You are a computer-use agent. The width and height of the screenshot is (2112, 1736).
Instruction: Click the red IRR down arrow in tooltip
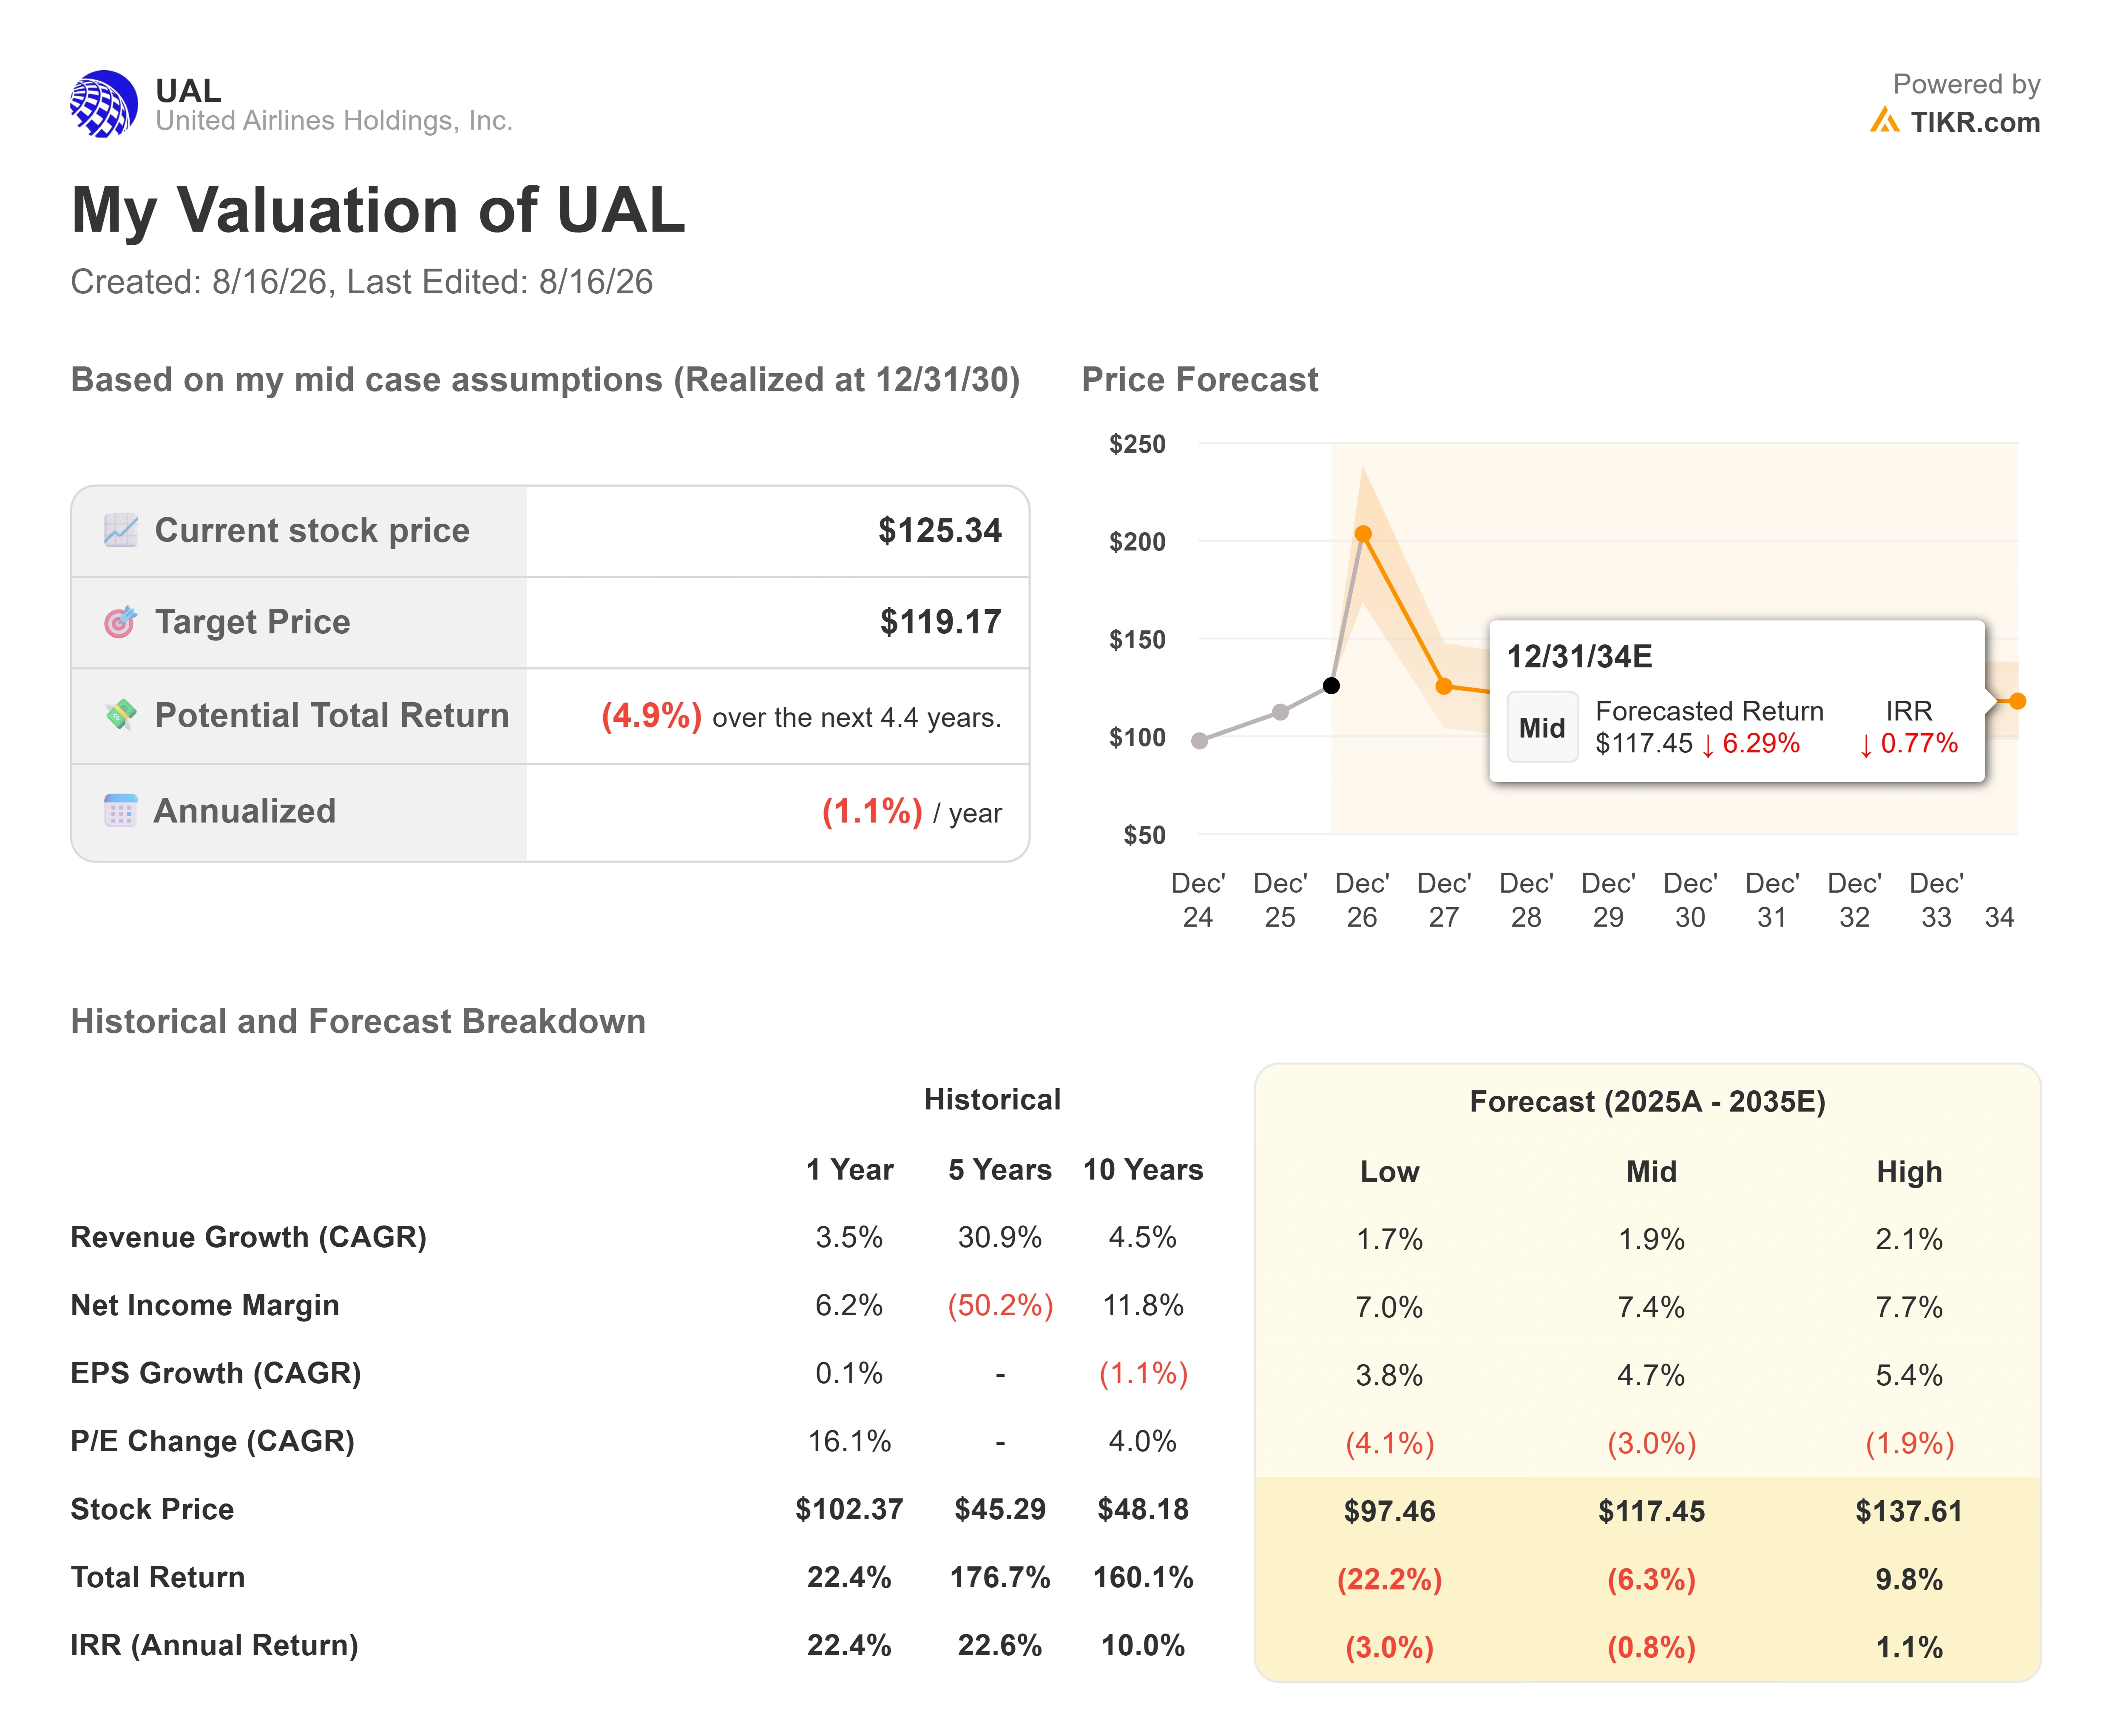pos(1866,745)
